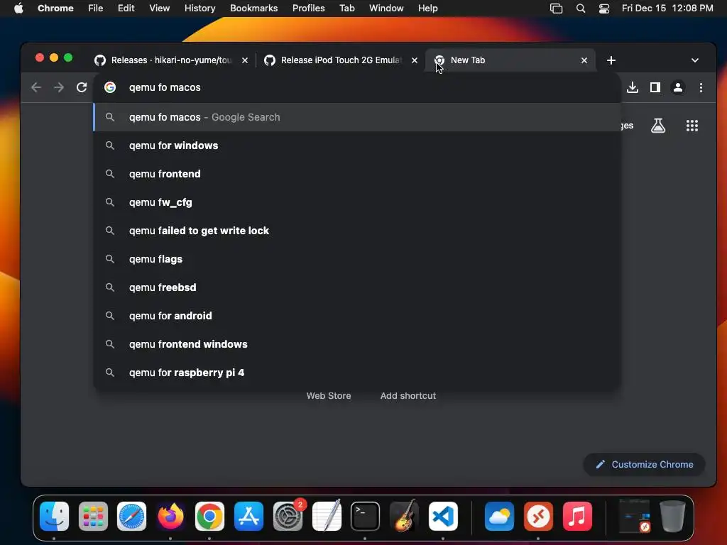Select the 'qemu fw_cfg' suggestion

tap(357, 202)
